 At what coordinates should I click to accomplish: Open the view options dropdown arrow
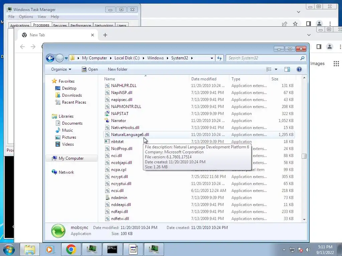276,69
